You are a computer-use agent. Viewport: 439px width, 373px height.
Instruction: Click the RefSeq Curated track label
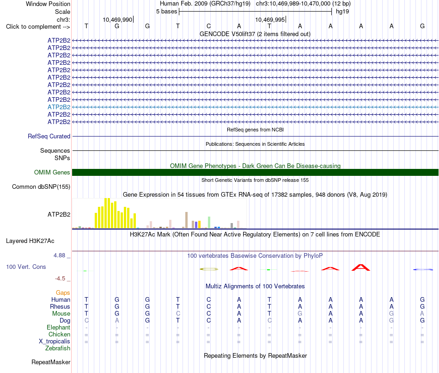(x=49, y=137)
